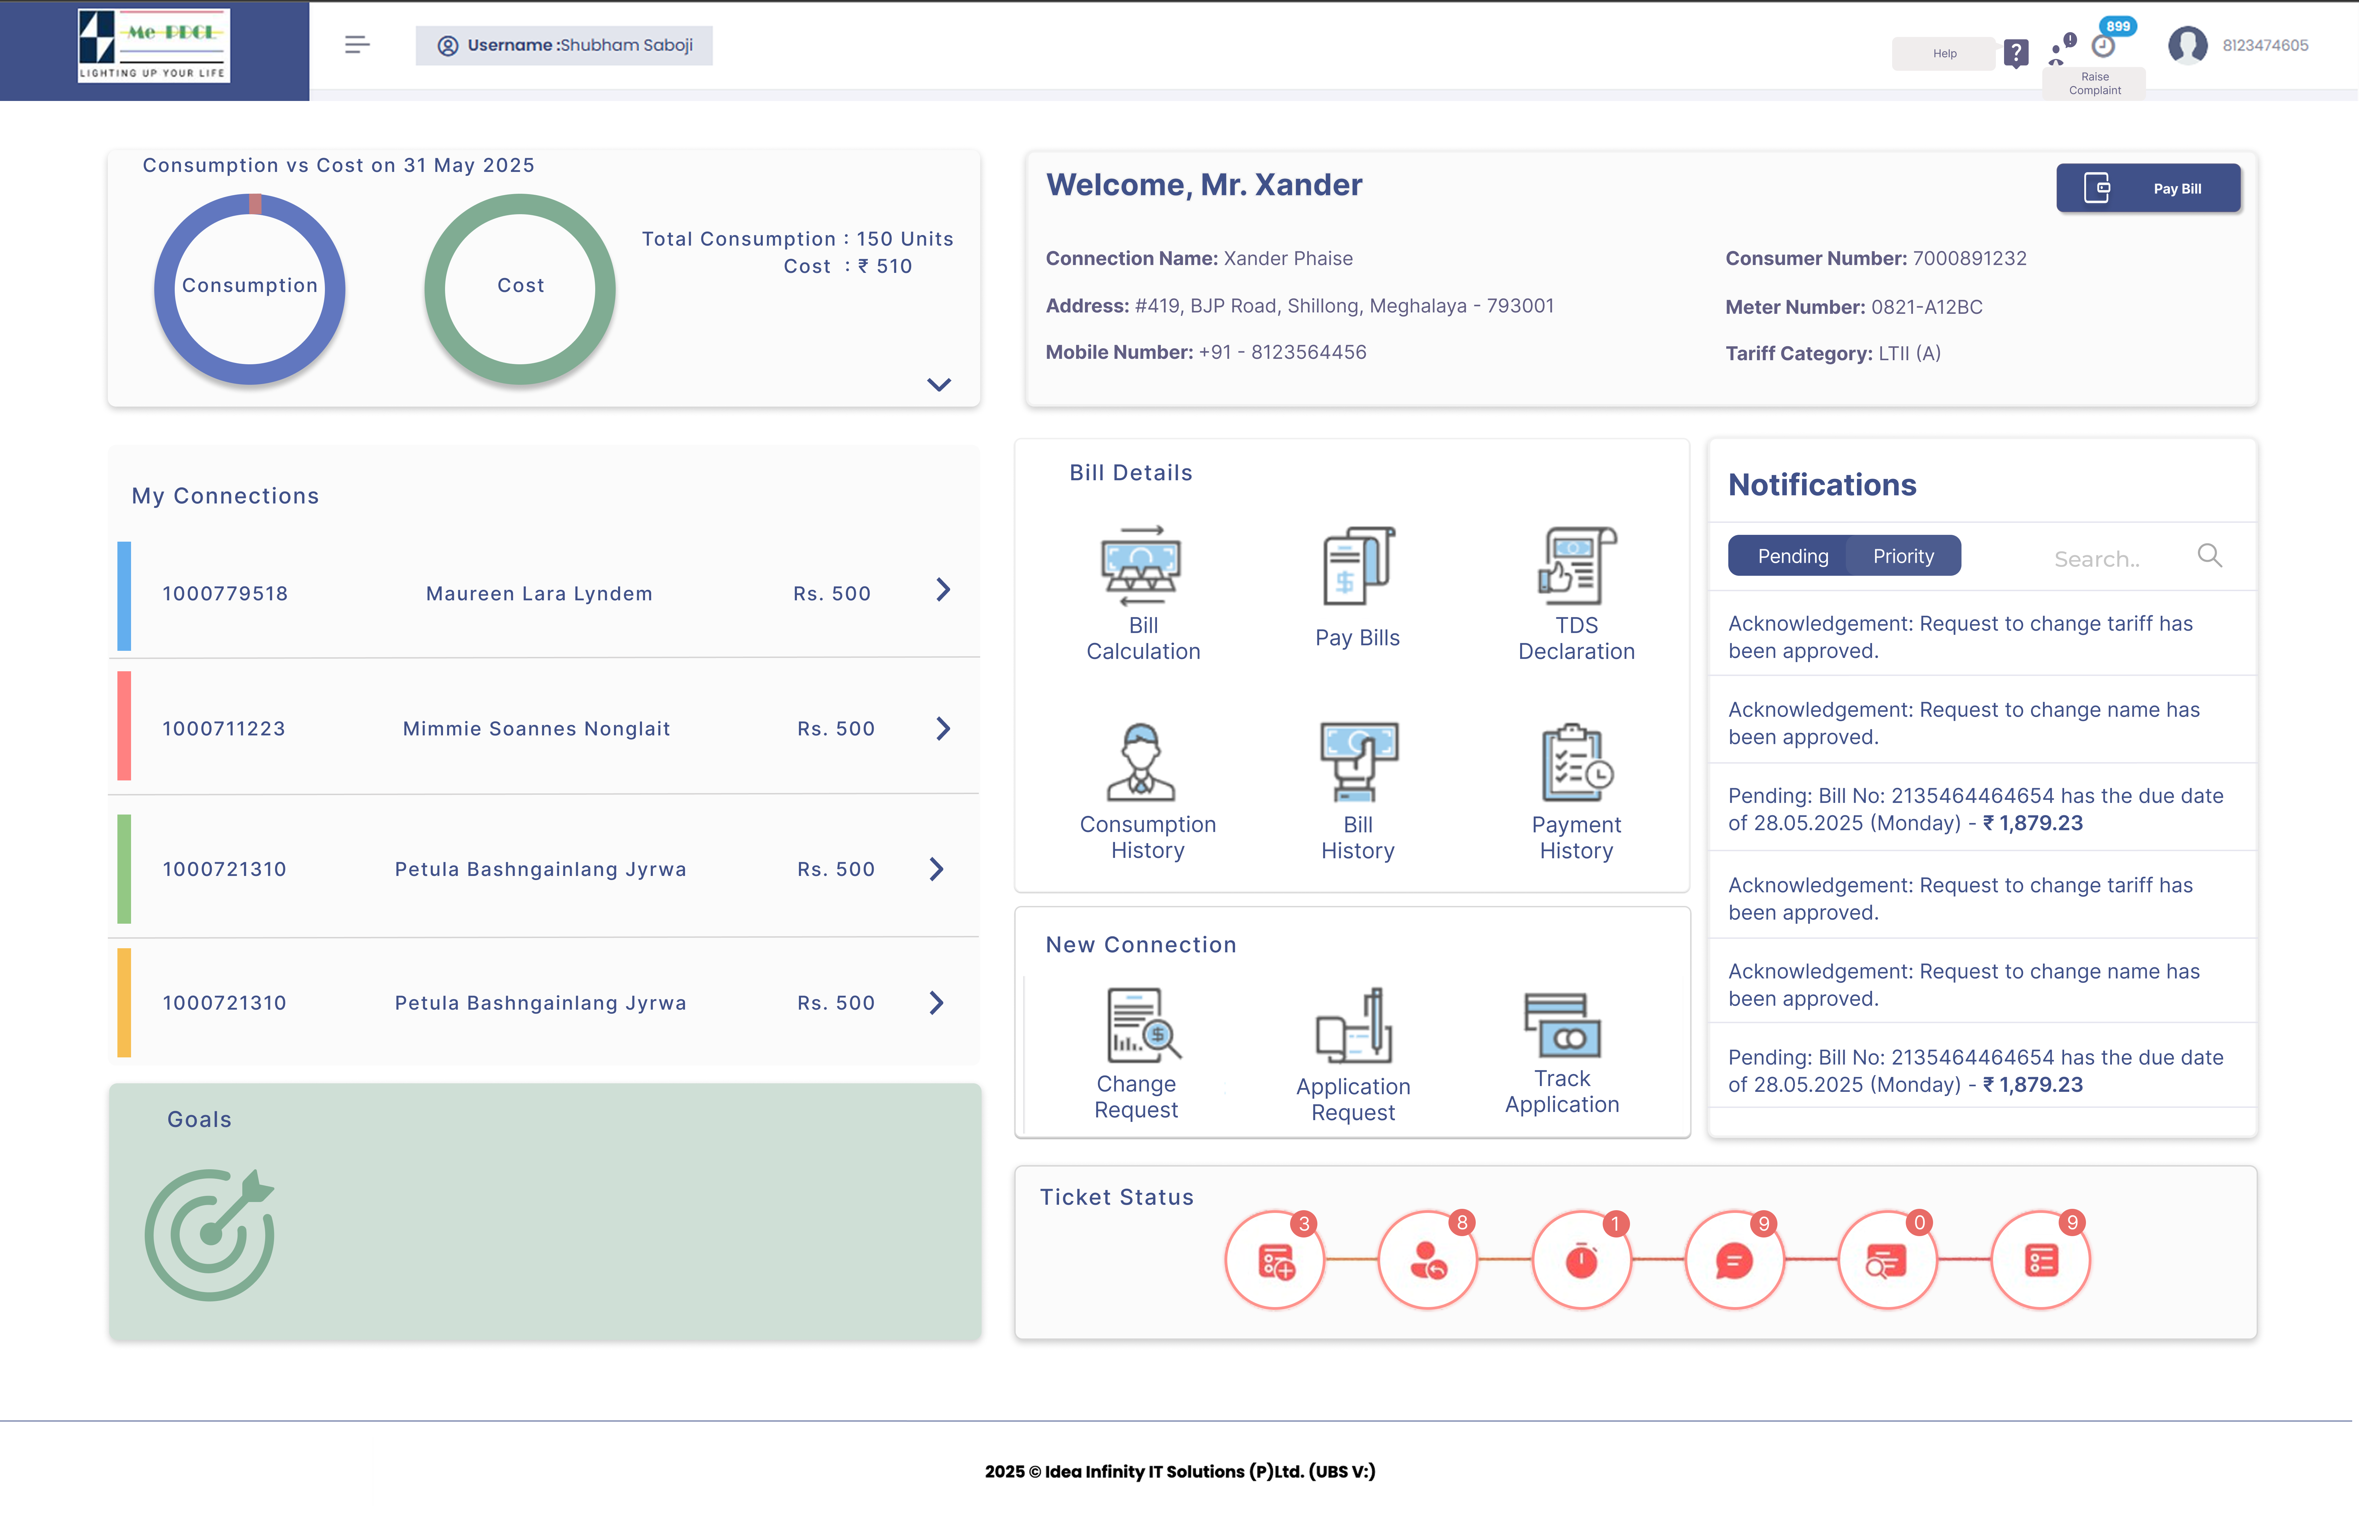Image resolution: width=2359 pixels, height=1524 pixels.
Task: Click the footer copyright Idea Infinity text
Action: 1180,1471
